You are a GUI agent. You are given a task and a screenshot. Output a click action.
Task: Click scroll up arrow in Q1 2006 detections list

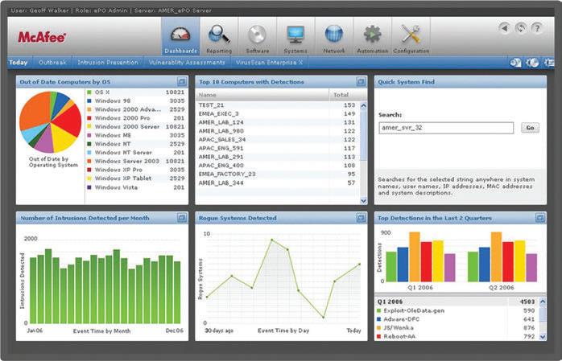point(543,302)
